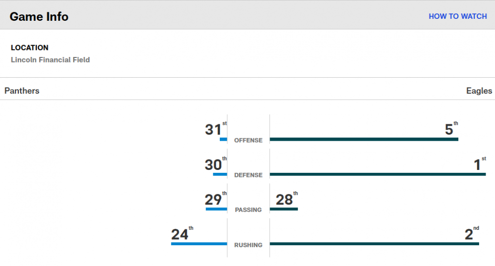
Task: Click the DEFENSE category label
Action: (248, 175)
